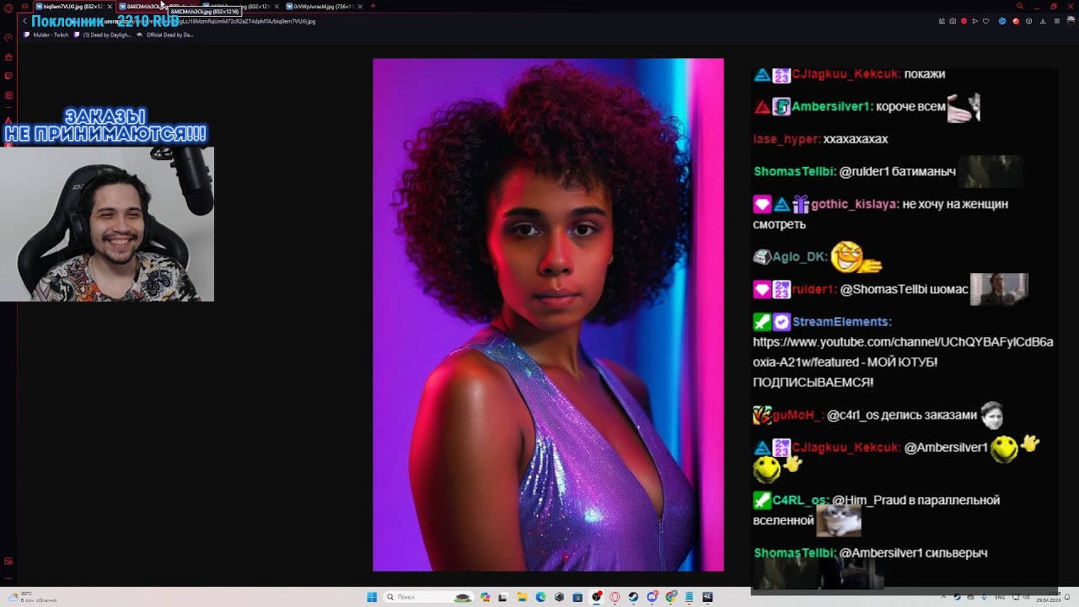The width and height of the screenshot is (1079, 607).
Task: Click the lase_hyper chat username
Action: click(x=786, y=139)
